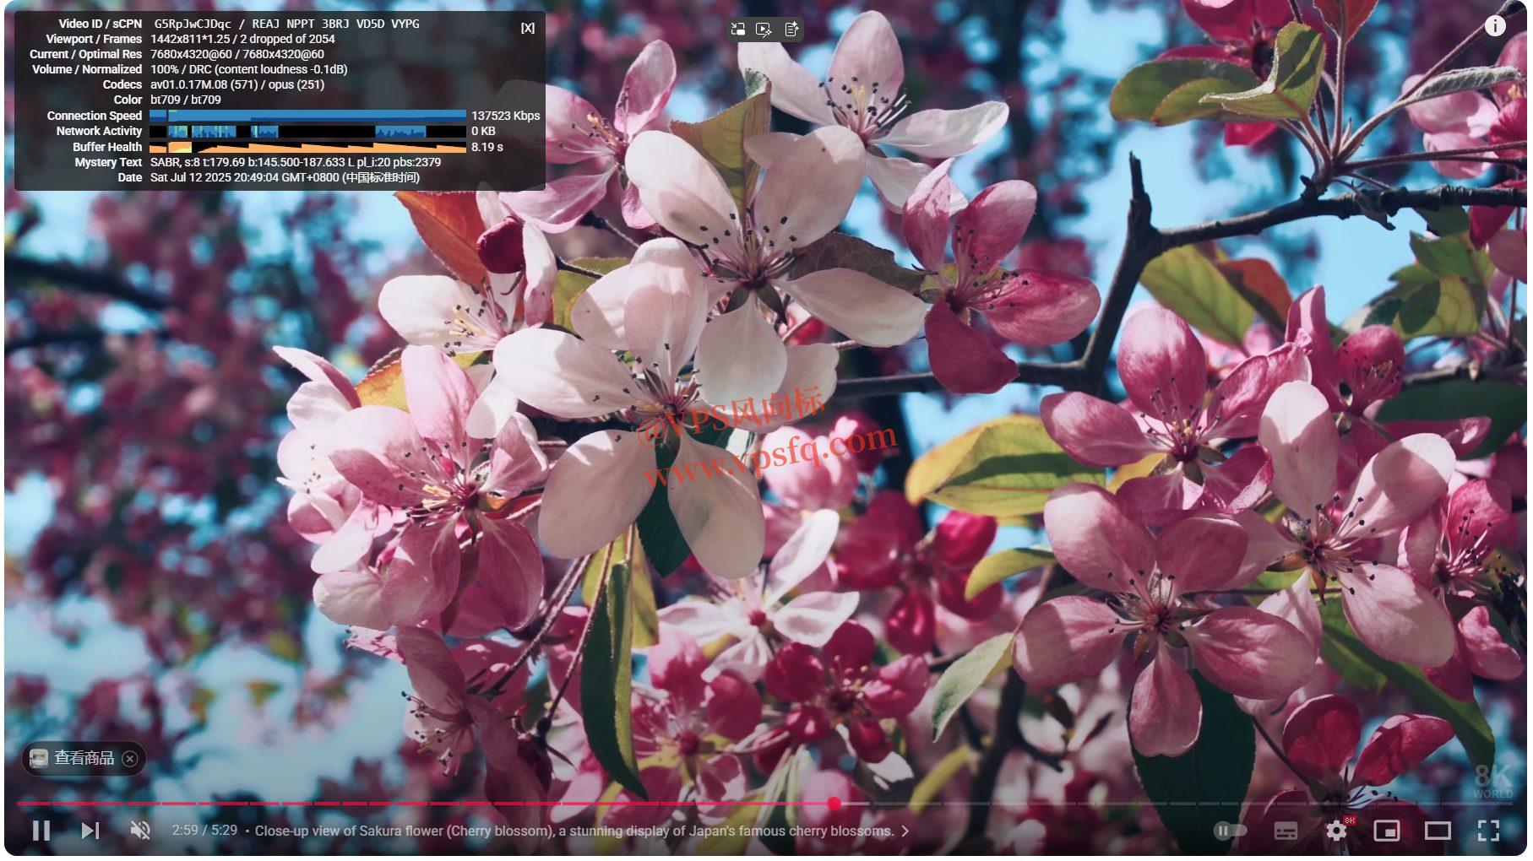The width and height of the screenshot is (1533, 861).
Task: Click the Video ID G5RpJwCJDqc text
Action: click(193, 24)
